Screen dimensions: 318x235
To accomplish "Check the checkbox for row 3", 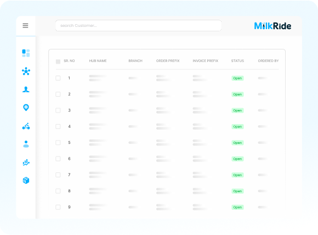I will pyautogui.click(x=58, y=110).
